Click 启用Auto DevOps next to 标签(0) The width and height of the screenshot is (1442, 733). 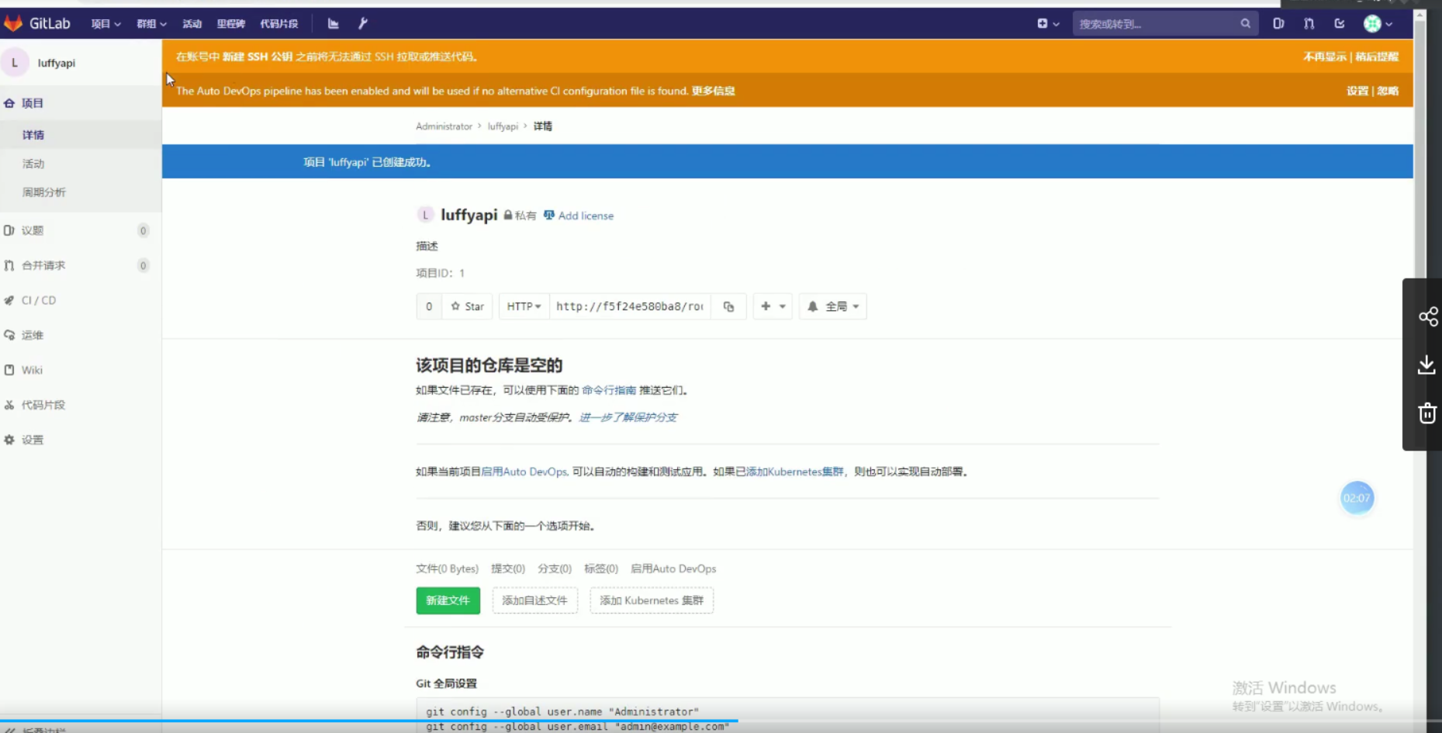pos(673,569)
